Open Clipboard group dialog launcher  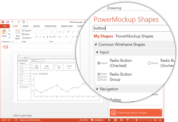(13, 42)
